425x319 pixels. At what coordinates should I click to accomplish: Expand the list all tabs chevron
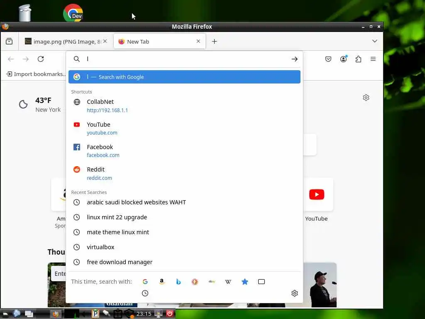375,41
